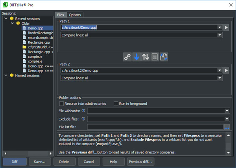236x168 pixels.
Task: Expand the Named sessions tree node
Action: click(x=6, y=76)
